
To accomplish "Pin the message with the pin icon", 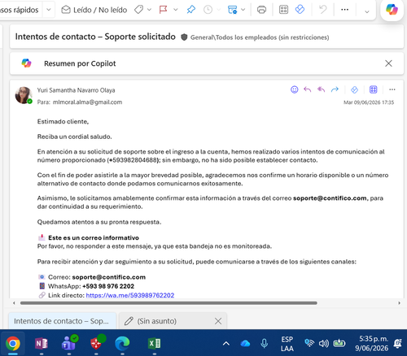I will click(191, 10).
